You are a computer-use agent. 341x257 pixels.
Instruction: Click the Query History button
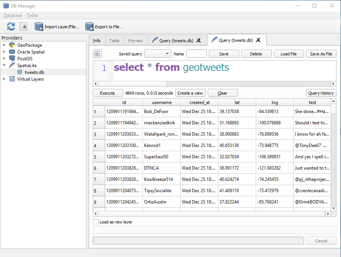[x=321, y=93]
